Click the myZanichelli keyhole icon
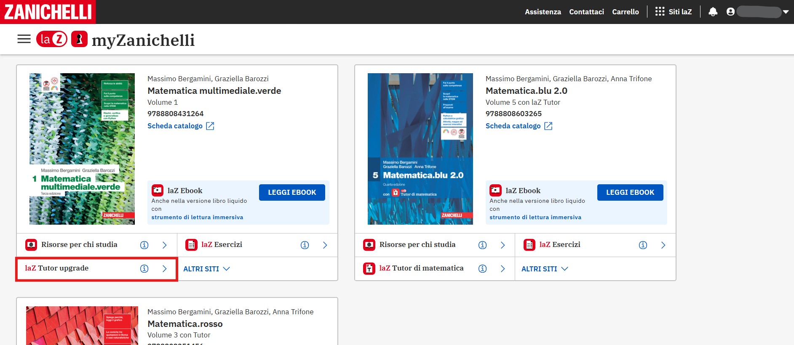The height and width of the screenshot is (345, 794). coord(79,39)
